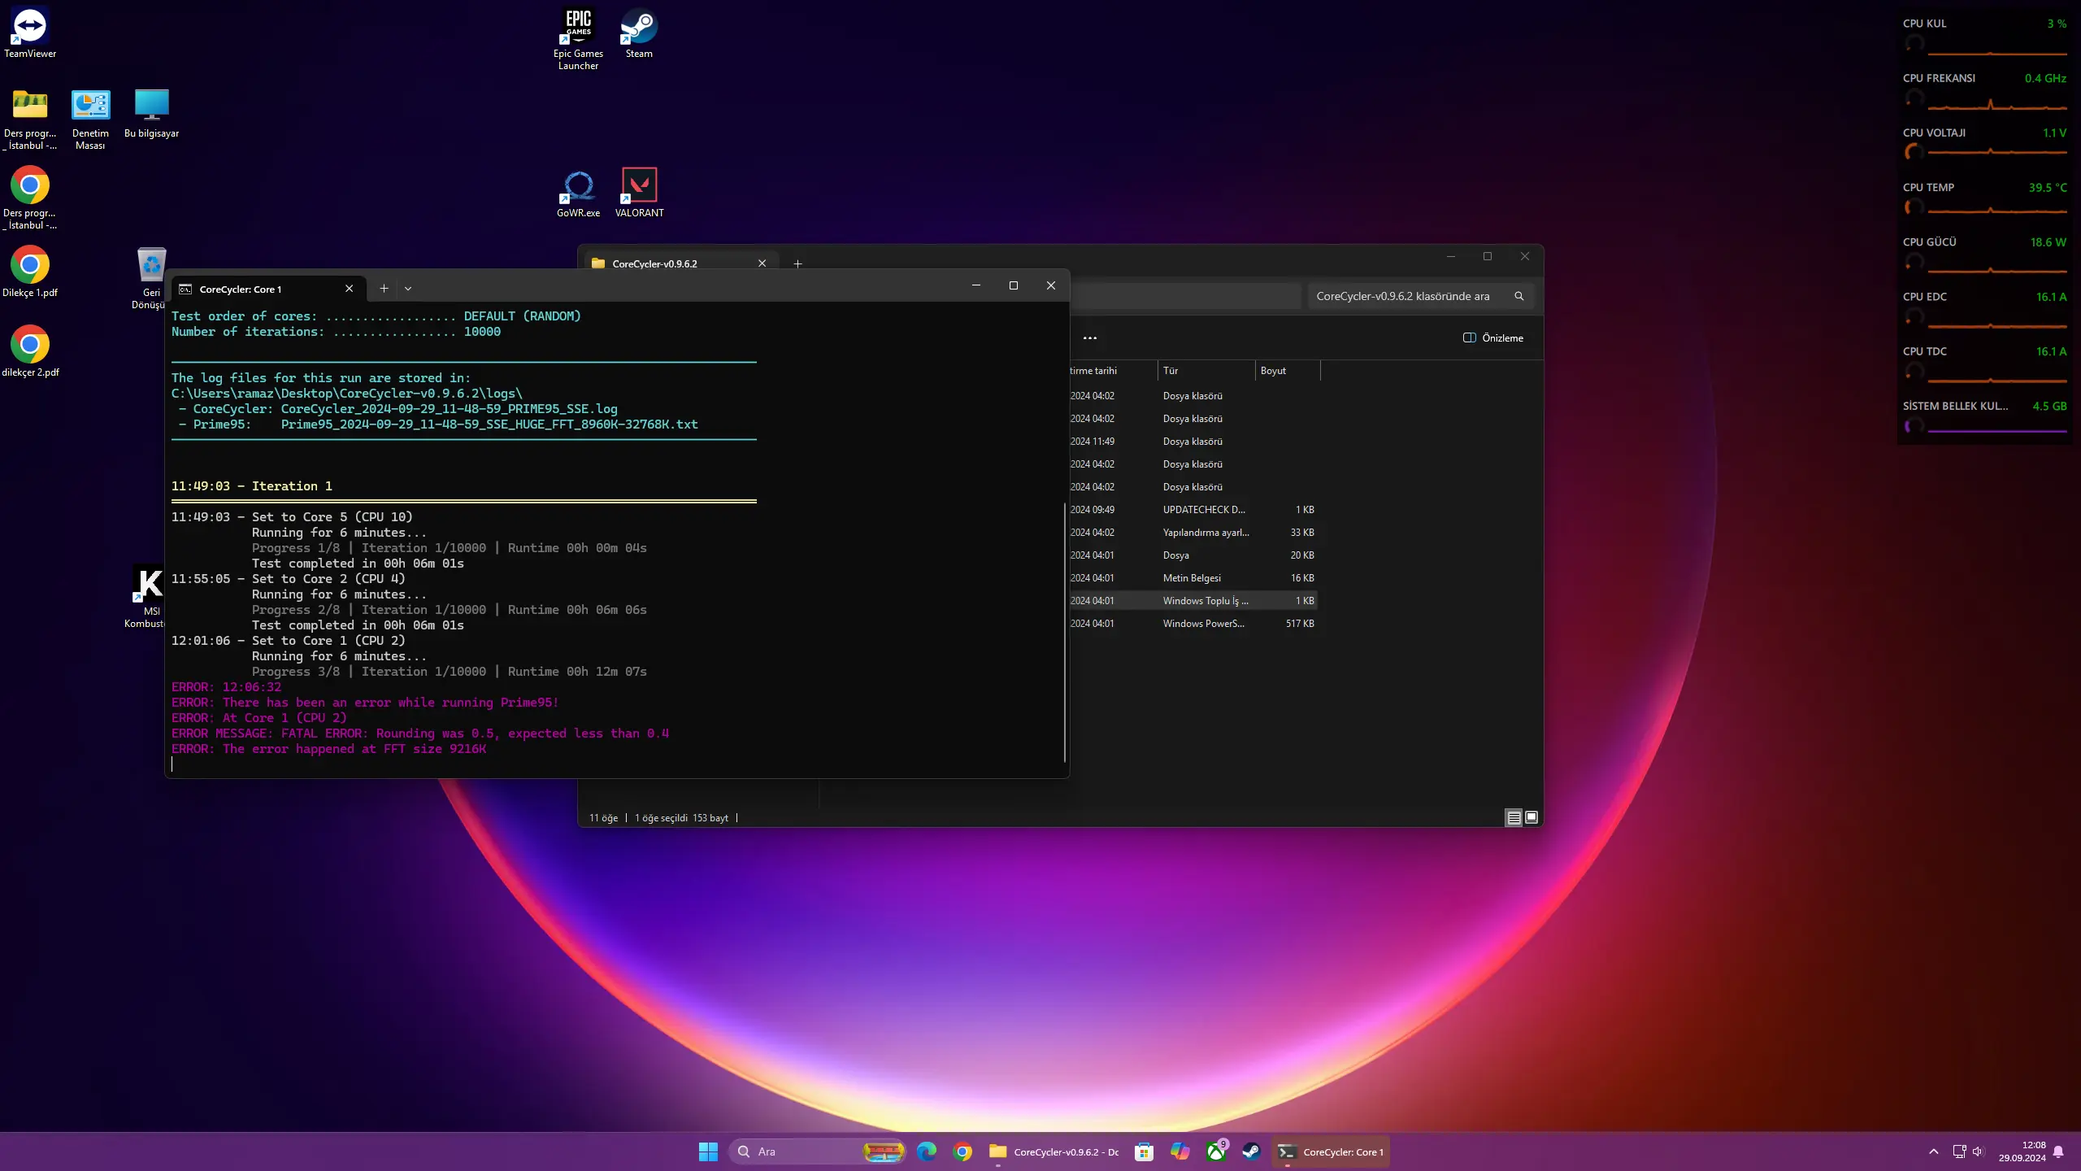The height and width of the screenshot is (1171, 2081).
Task: Select the CoreCycler: Core 1 terminal tab
Action: pos(267,289)
